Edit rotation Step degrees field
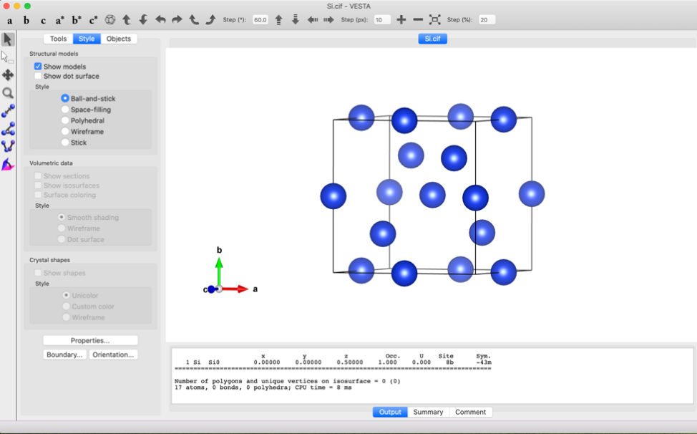This screenshot has height=434, width=697. pos(260,20)
